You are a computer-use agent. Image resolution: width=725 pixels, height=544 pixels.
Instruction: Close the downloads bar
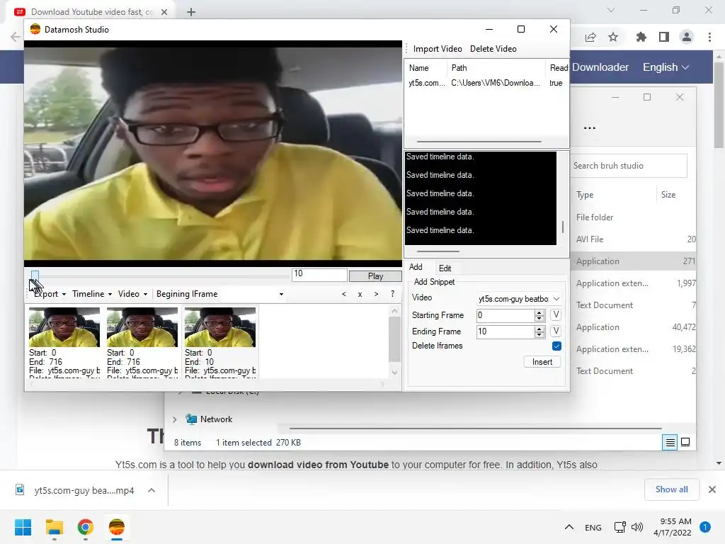click(x=712, y=489)
